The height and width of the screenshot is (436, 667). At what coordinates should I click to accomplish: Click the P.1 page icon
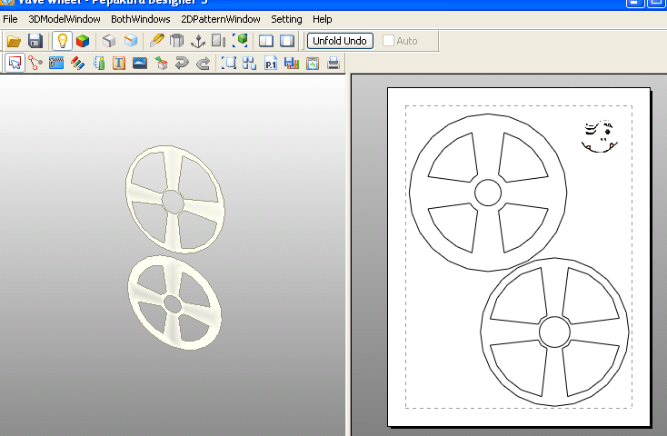tap(271, 64)
